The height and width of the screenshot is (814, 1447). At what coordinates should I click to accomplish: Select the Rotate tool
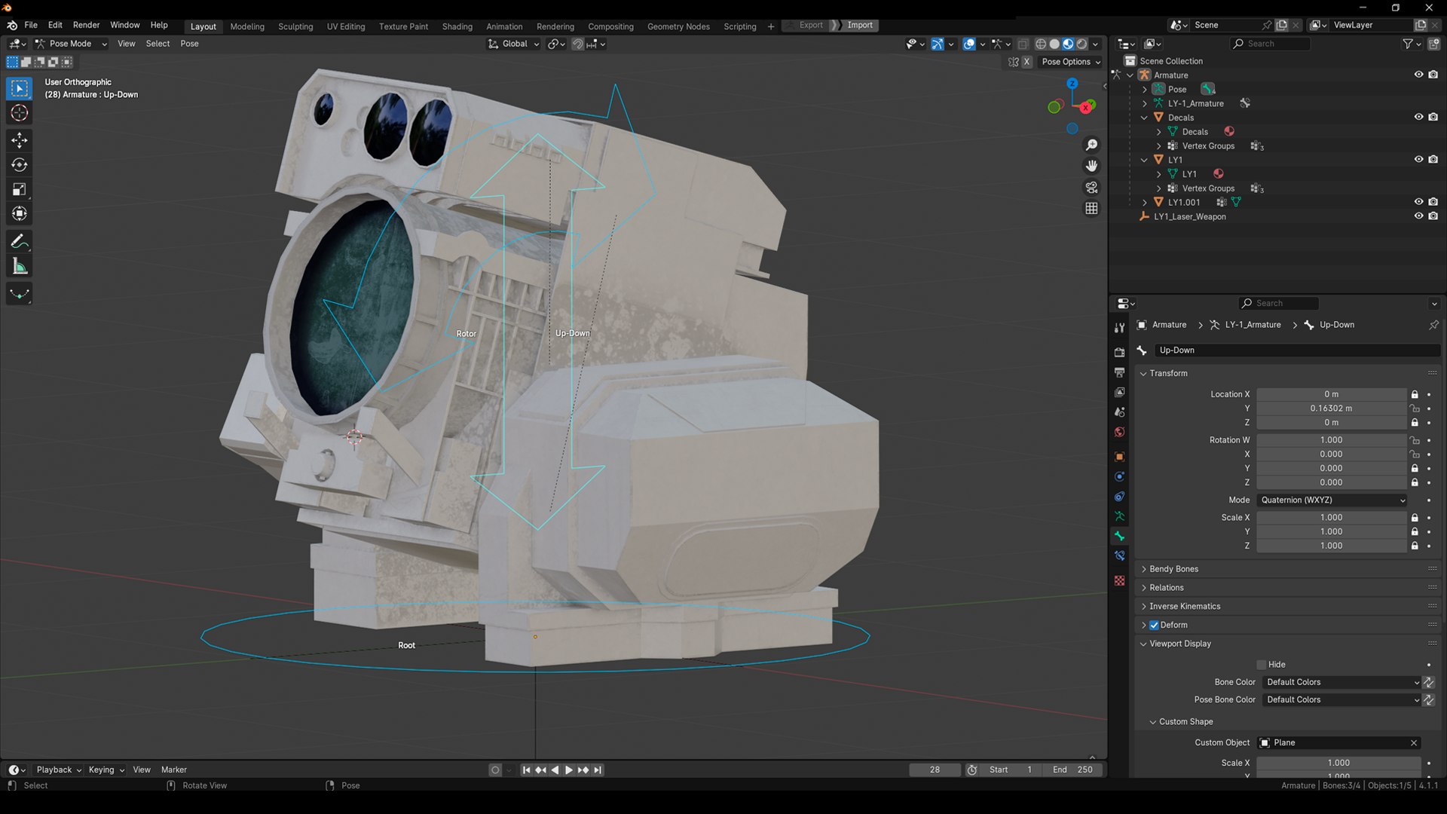(x=20, y=165)
